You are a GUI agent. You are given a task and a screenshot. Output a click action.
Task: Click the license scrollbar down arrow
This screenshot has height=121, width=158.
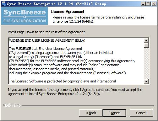click(x=146, y=81)
